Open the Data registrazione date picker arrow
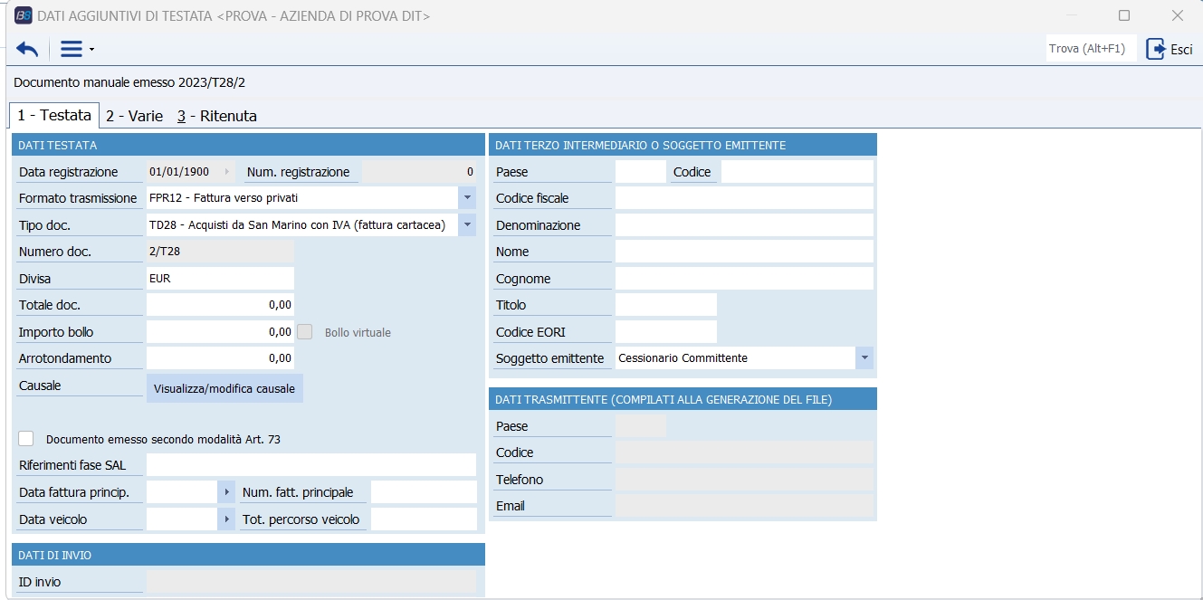The height and width of the screenshot is (600, 1203). [x=226, y=172]
